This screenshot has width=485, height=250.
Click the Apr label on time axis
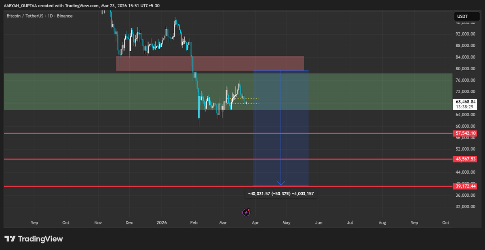coord(255,223)
